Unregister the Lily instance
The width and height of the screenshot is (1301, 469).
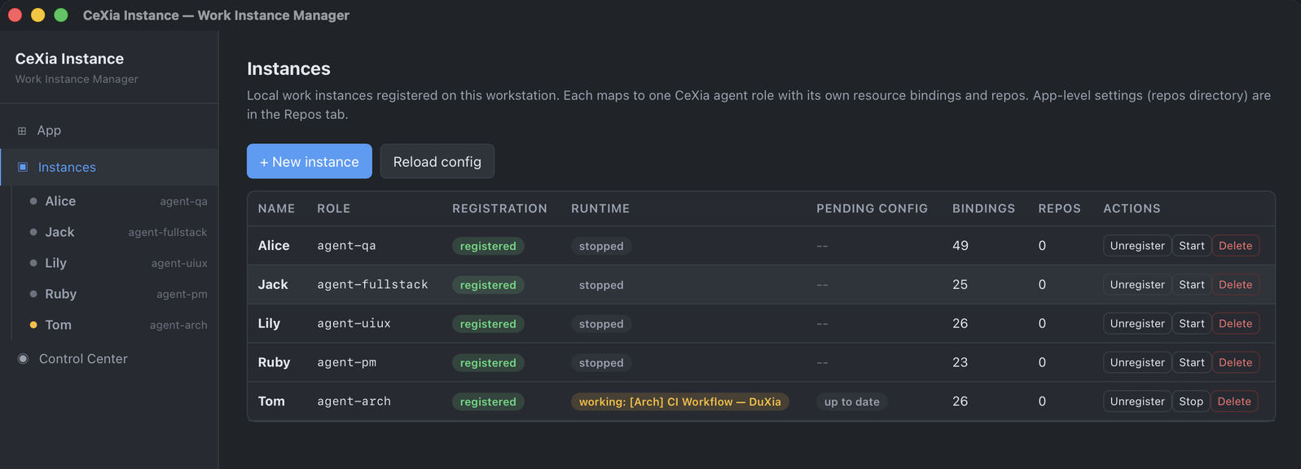(1137, 324)
